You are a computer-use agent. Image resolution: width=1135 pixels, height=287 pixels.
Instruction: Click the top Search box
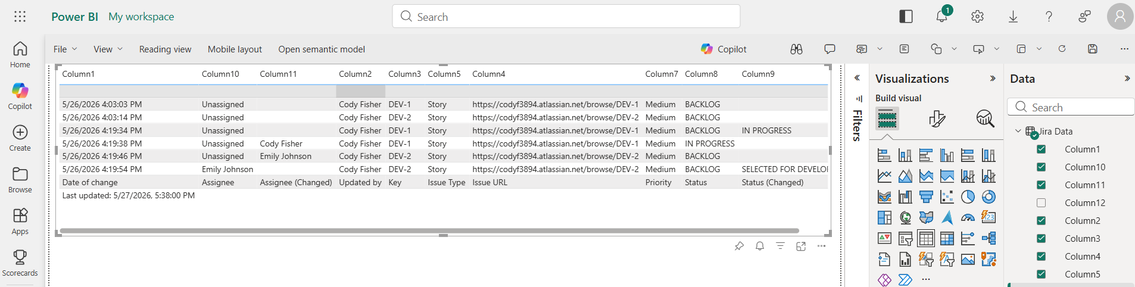click(x=566, y=16)
